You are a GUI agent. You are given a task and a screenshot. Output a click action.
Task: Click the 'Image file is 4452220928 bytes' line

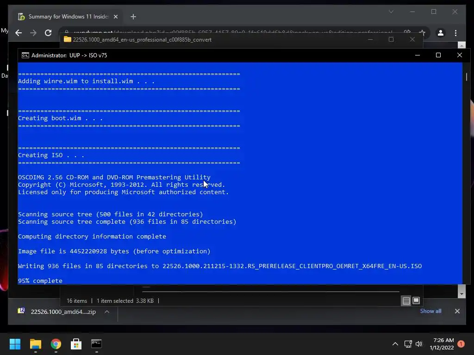coord(114,251)
